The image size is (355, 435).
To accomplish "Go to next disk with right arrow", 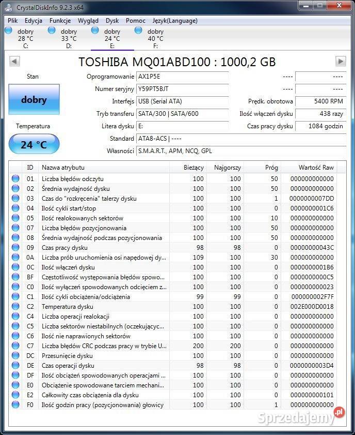I will coord(341,62).
